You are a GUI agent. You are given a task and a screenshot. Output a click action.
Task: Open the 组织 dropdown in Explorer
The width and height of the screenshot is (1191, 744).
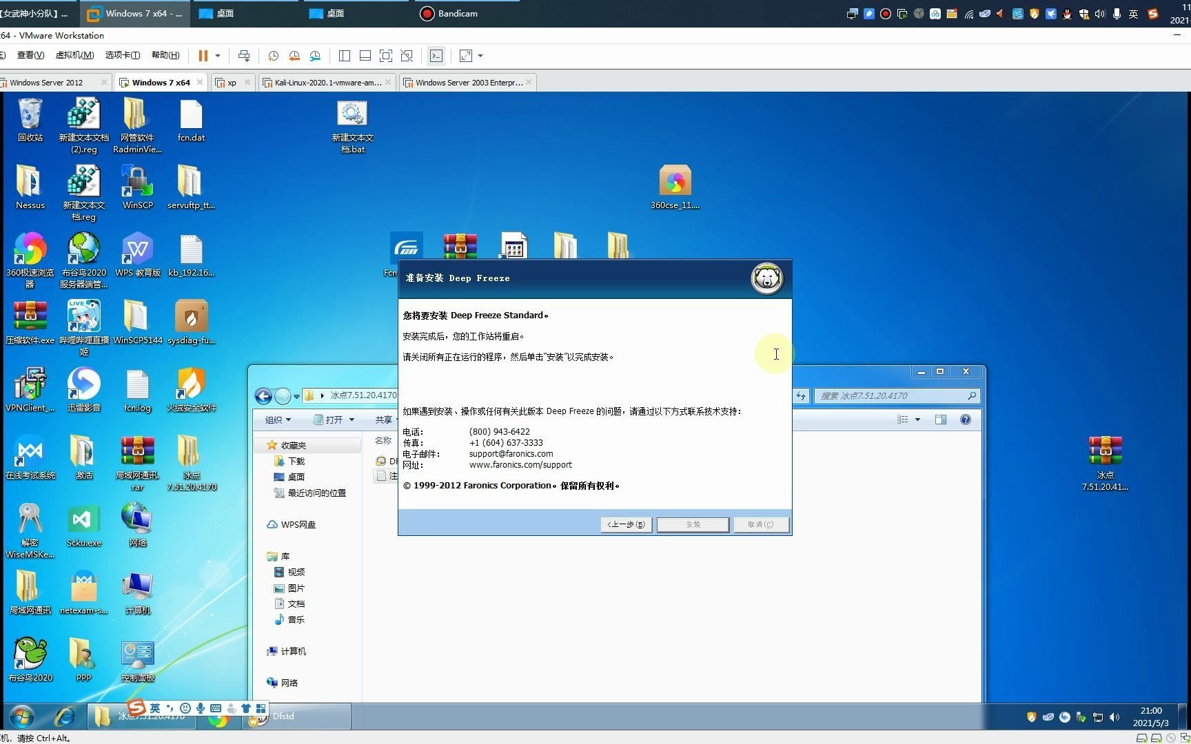[278, 420]
